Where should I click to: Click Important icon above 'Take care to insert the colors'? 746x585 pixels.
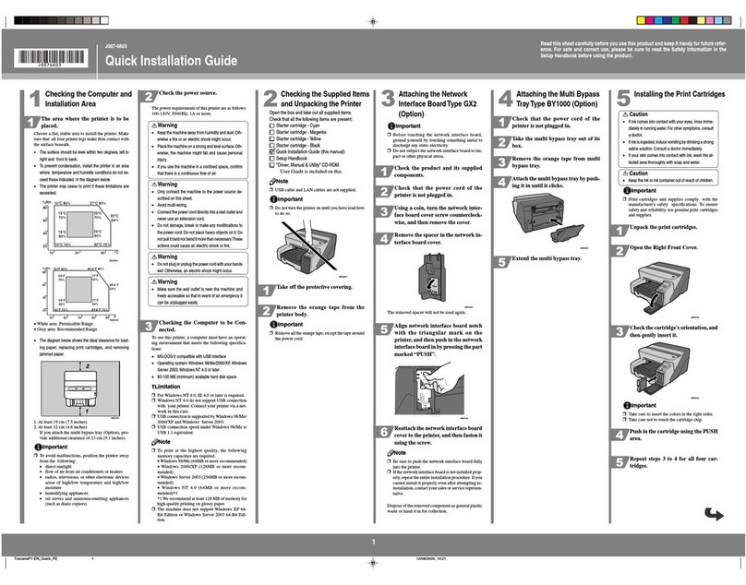627,406
